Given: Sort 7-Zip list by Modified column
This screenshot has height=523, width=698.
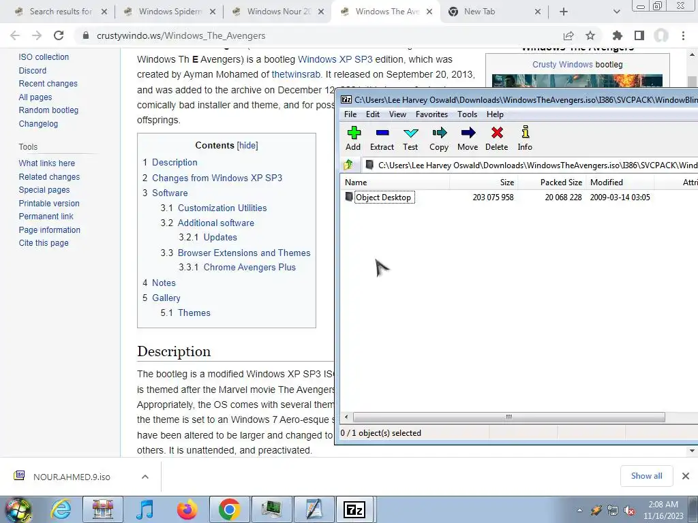Looking at the screenshot, I should pyautogui.click(x=620, y=182).
